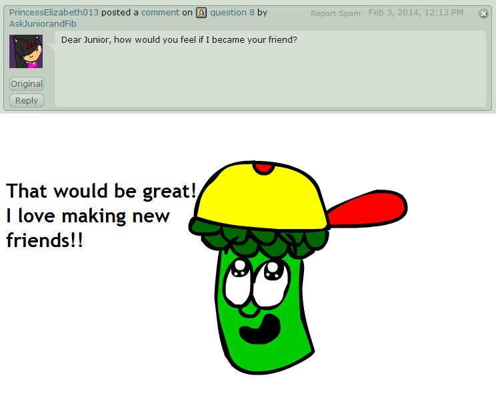Open the "question 8" link
The height and width of the screenshot is (416, 496).
pyautogui.click(x=232, y=13)
